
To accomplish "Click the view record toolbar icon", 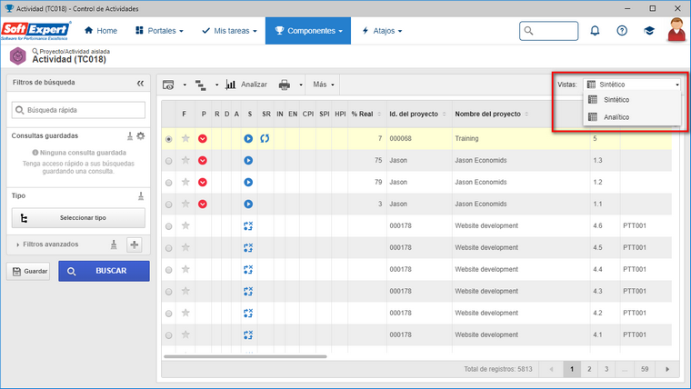I will pos(168,85).
